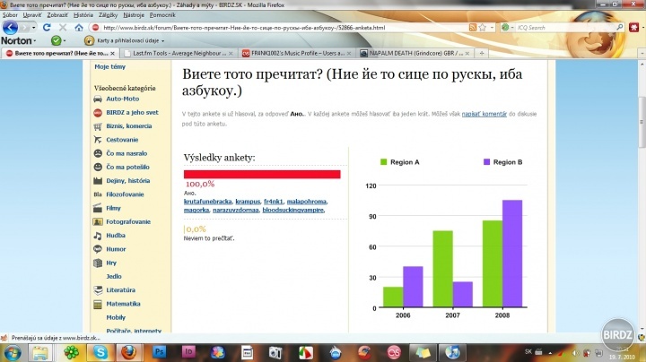Click the RSS feed icon in address bar

point(473,28)
